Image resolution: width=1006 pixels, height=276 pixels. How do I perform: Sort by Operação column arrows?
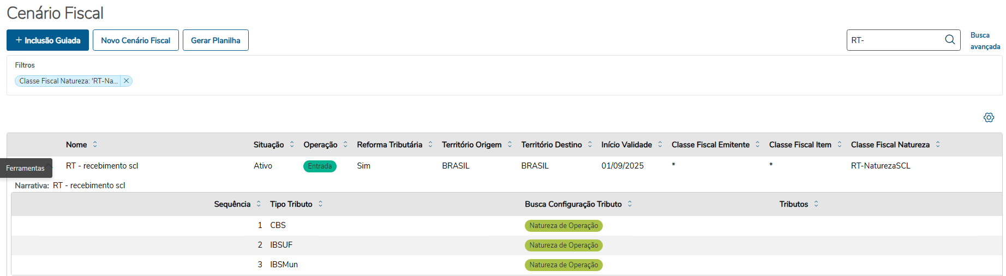345,145
